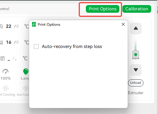Click the Unload filament button
158x114 pixels.
(136, 83)
